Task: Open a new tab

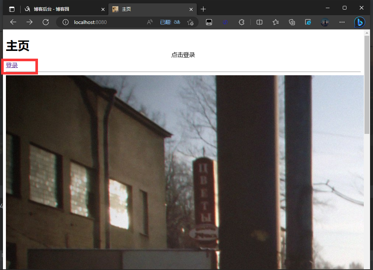Action: click(x=203, y=9)
